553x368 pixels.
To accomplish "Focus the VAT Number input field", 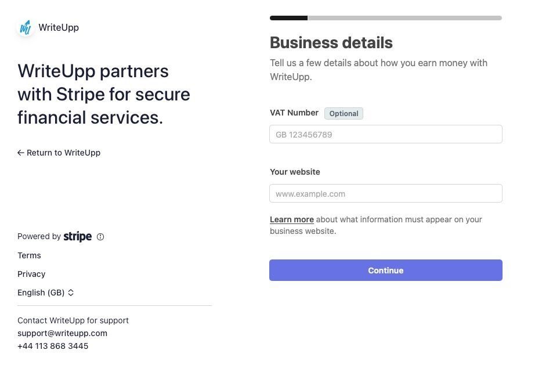I will [x=385, y=134].
